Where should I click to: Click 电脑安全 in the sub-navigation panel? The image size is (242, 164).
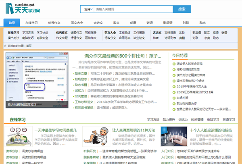pyautogui.click(x=42, y=38)
